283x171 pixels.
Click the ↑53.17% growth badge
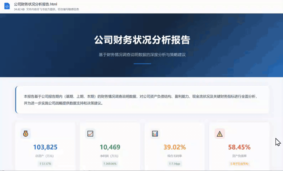pyautogui.click(x=45, y=164)
